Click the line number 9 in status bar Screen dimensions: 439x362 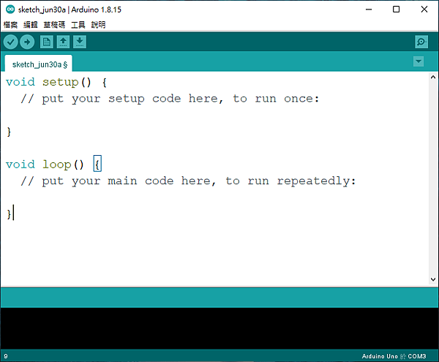(x=6, y=356)
